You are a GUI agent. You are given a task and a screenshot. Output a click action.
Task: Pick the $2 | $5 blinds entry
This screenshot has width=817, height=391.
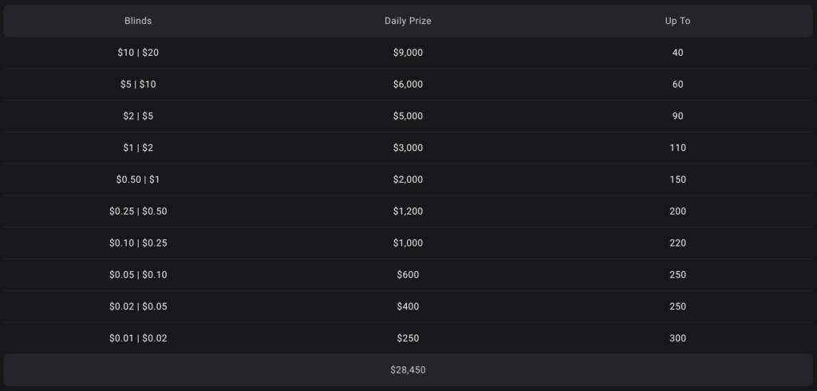138,117
